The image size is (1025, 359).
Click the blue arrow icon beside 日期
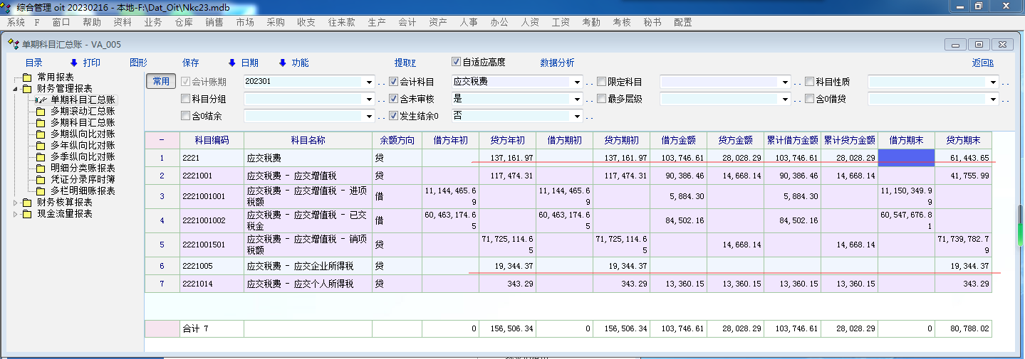click(231, 63)
